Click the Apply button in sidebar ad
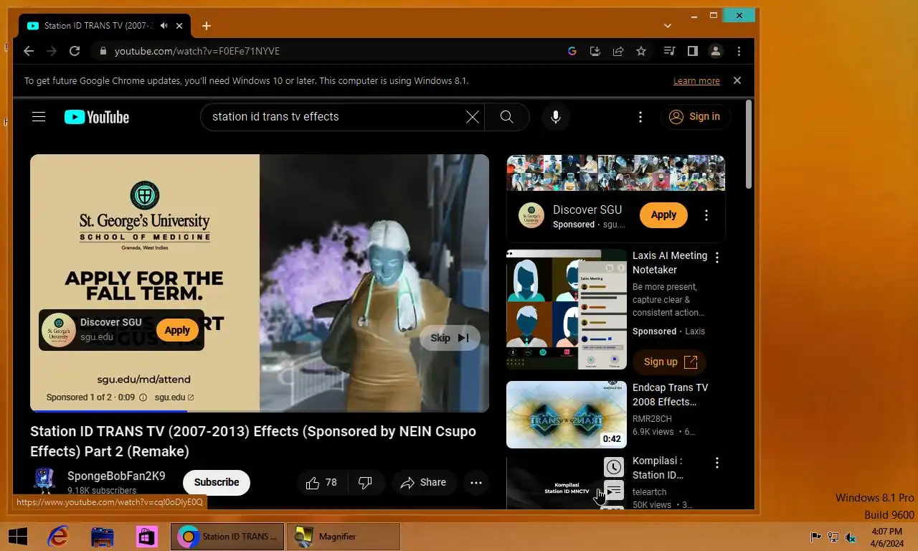The width and height of the screenshot is (918, 551). [663, 215]
